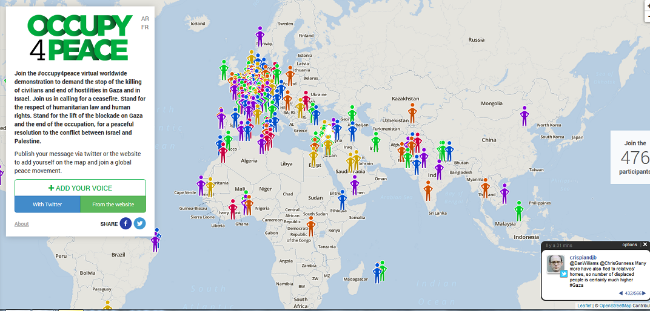
Task: Open crispiandjb profile link
Action: click(x=584, y=257)
